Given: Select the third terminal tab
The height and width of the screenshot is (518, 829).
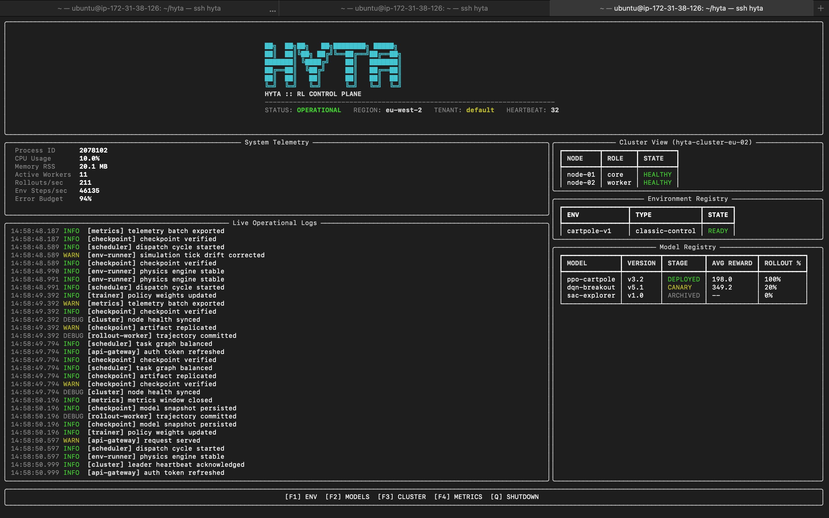Looking at the screenshot, I should click(681, 8).
